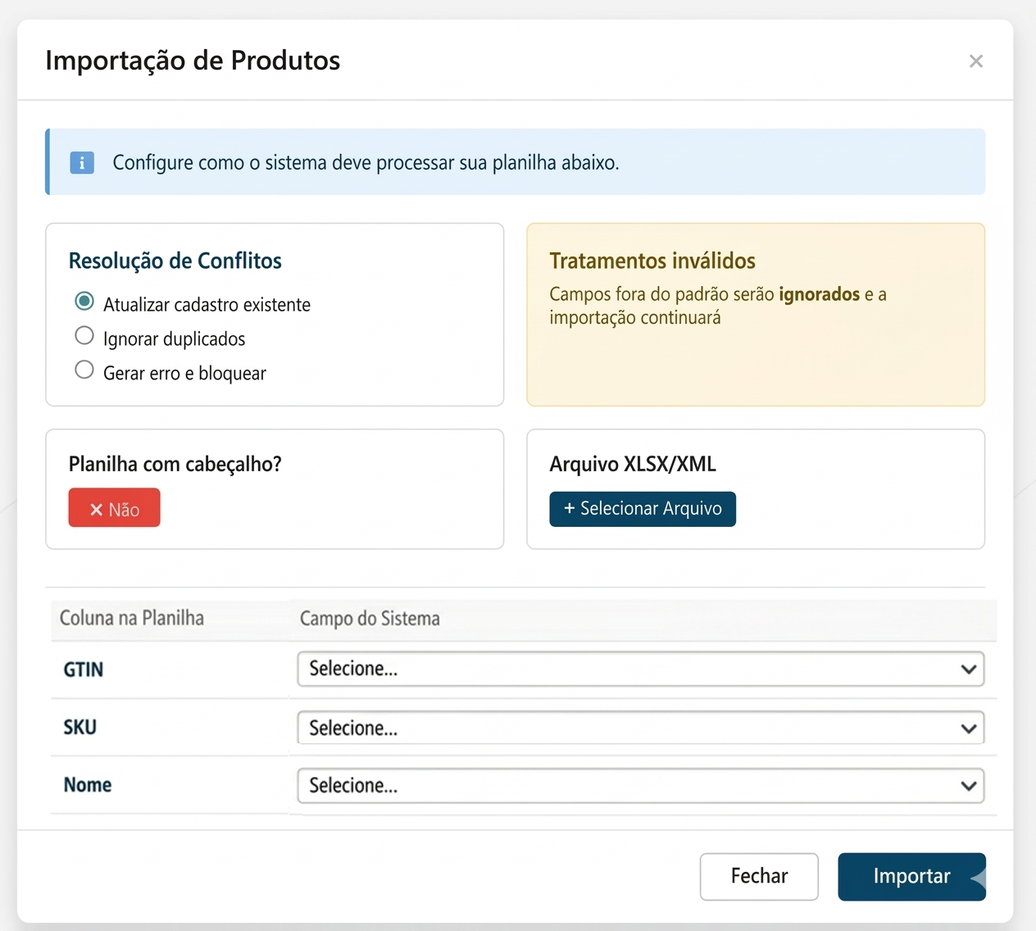Select the Nome row label

click(x=88, y=785)
